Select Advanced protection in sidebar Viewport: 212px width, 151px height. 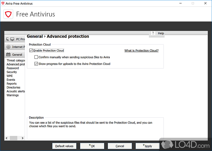[16, 64]
